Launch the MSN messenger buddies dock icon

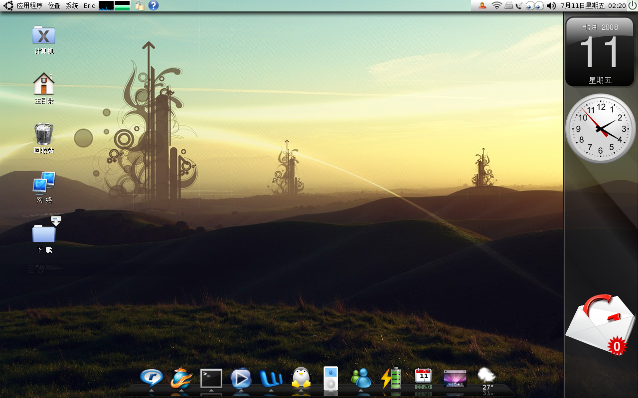coord(361,379)
